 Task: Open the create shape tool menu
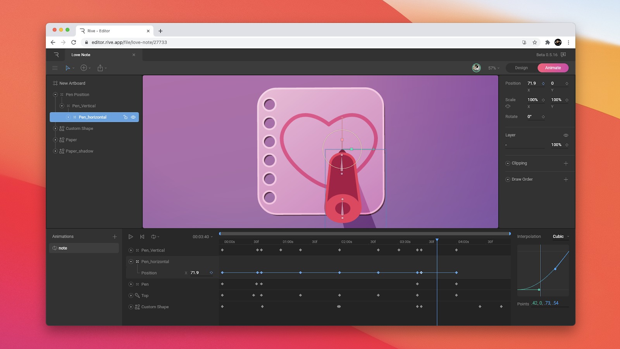pos(84,68)
